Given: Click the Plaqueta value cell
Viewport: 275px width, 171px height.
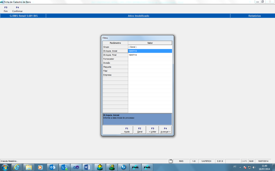Looking at the screenshot, I should [x=150, y=67].
